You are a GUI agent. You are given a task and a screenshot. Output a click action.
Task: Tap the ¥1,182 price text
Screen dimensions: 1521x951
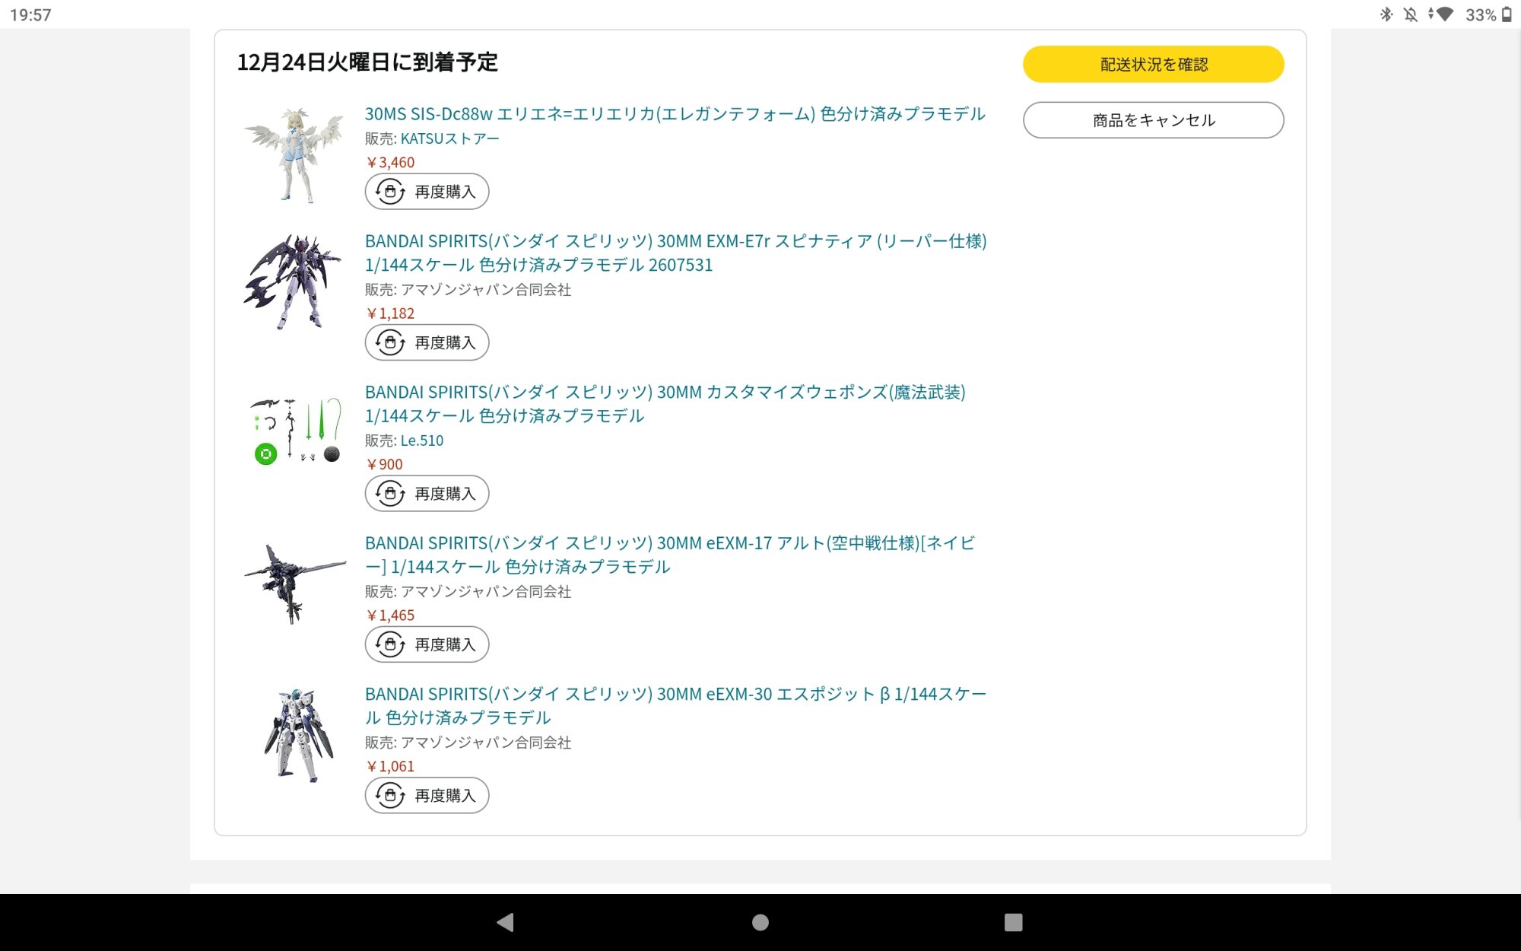[390, 313]
